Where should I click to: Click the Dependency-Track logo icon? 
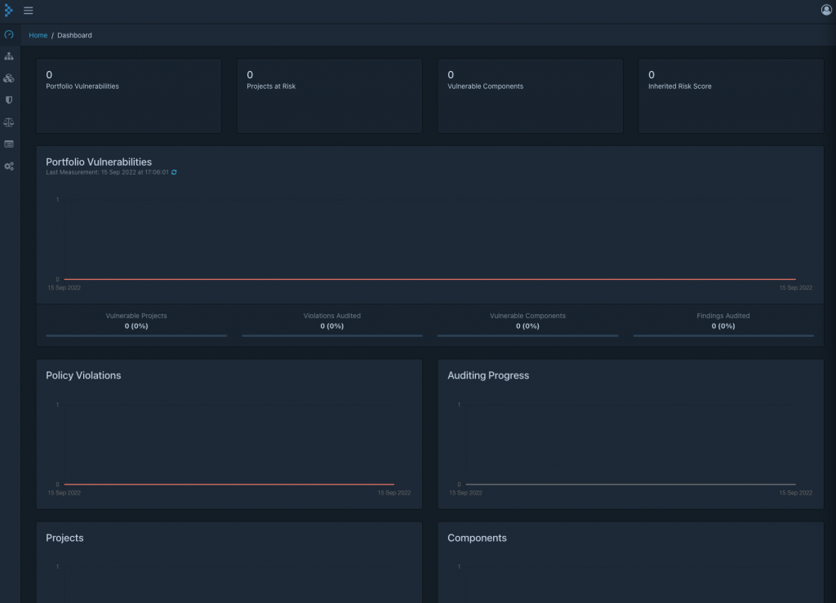click(8, 11)
